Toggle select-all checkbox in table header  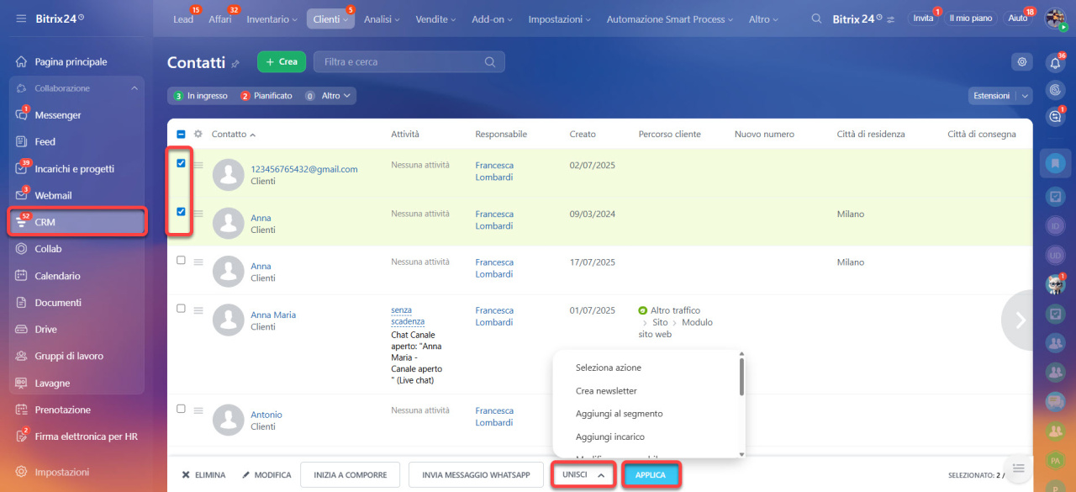(x=181, y=134)
